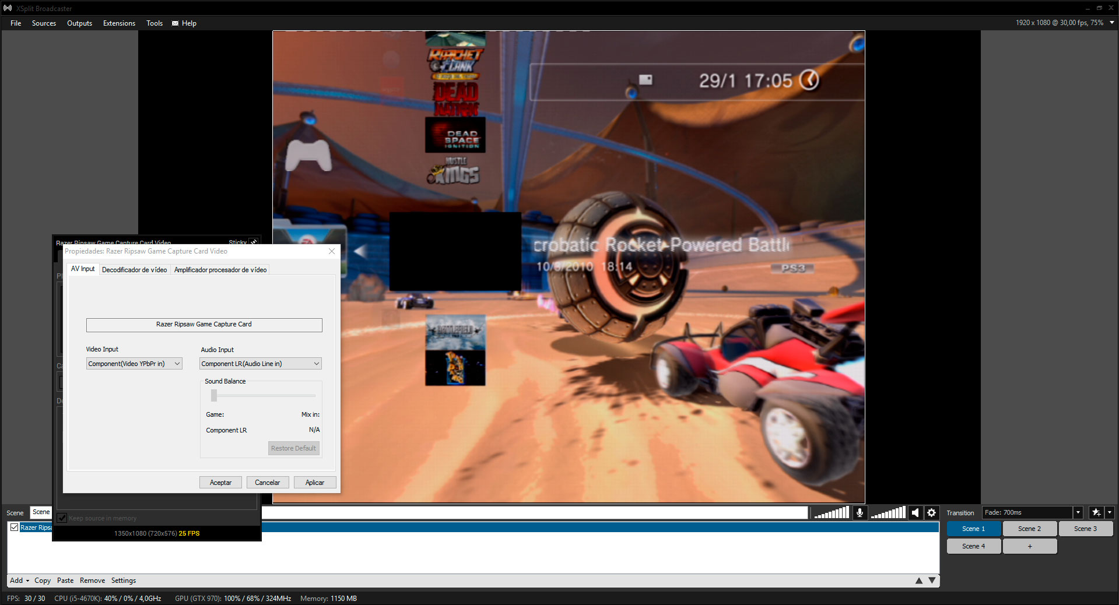Click the Fade: 700ms transition field
This screenshot has width=1119, height=605.
(x=1027, y=512)
